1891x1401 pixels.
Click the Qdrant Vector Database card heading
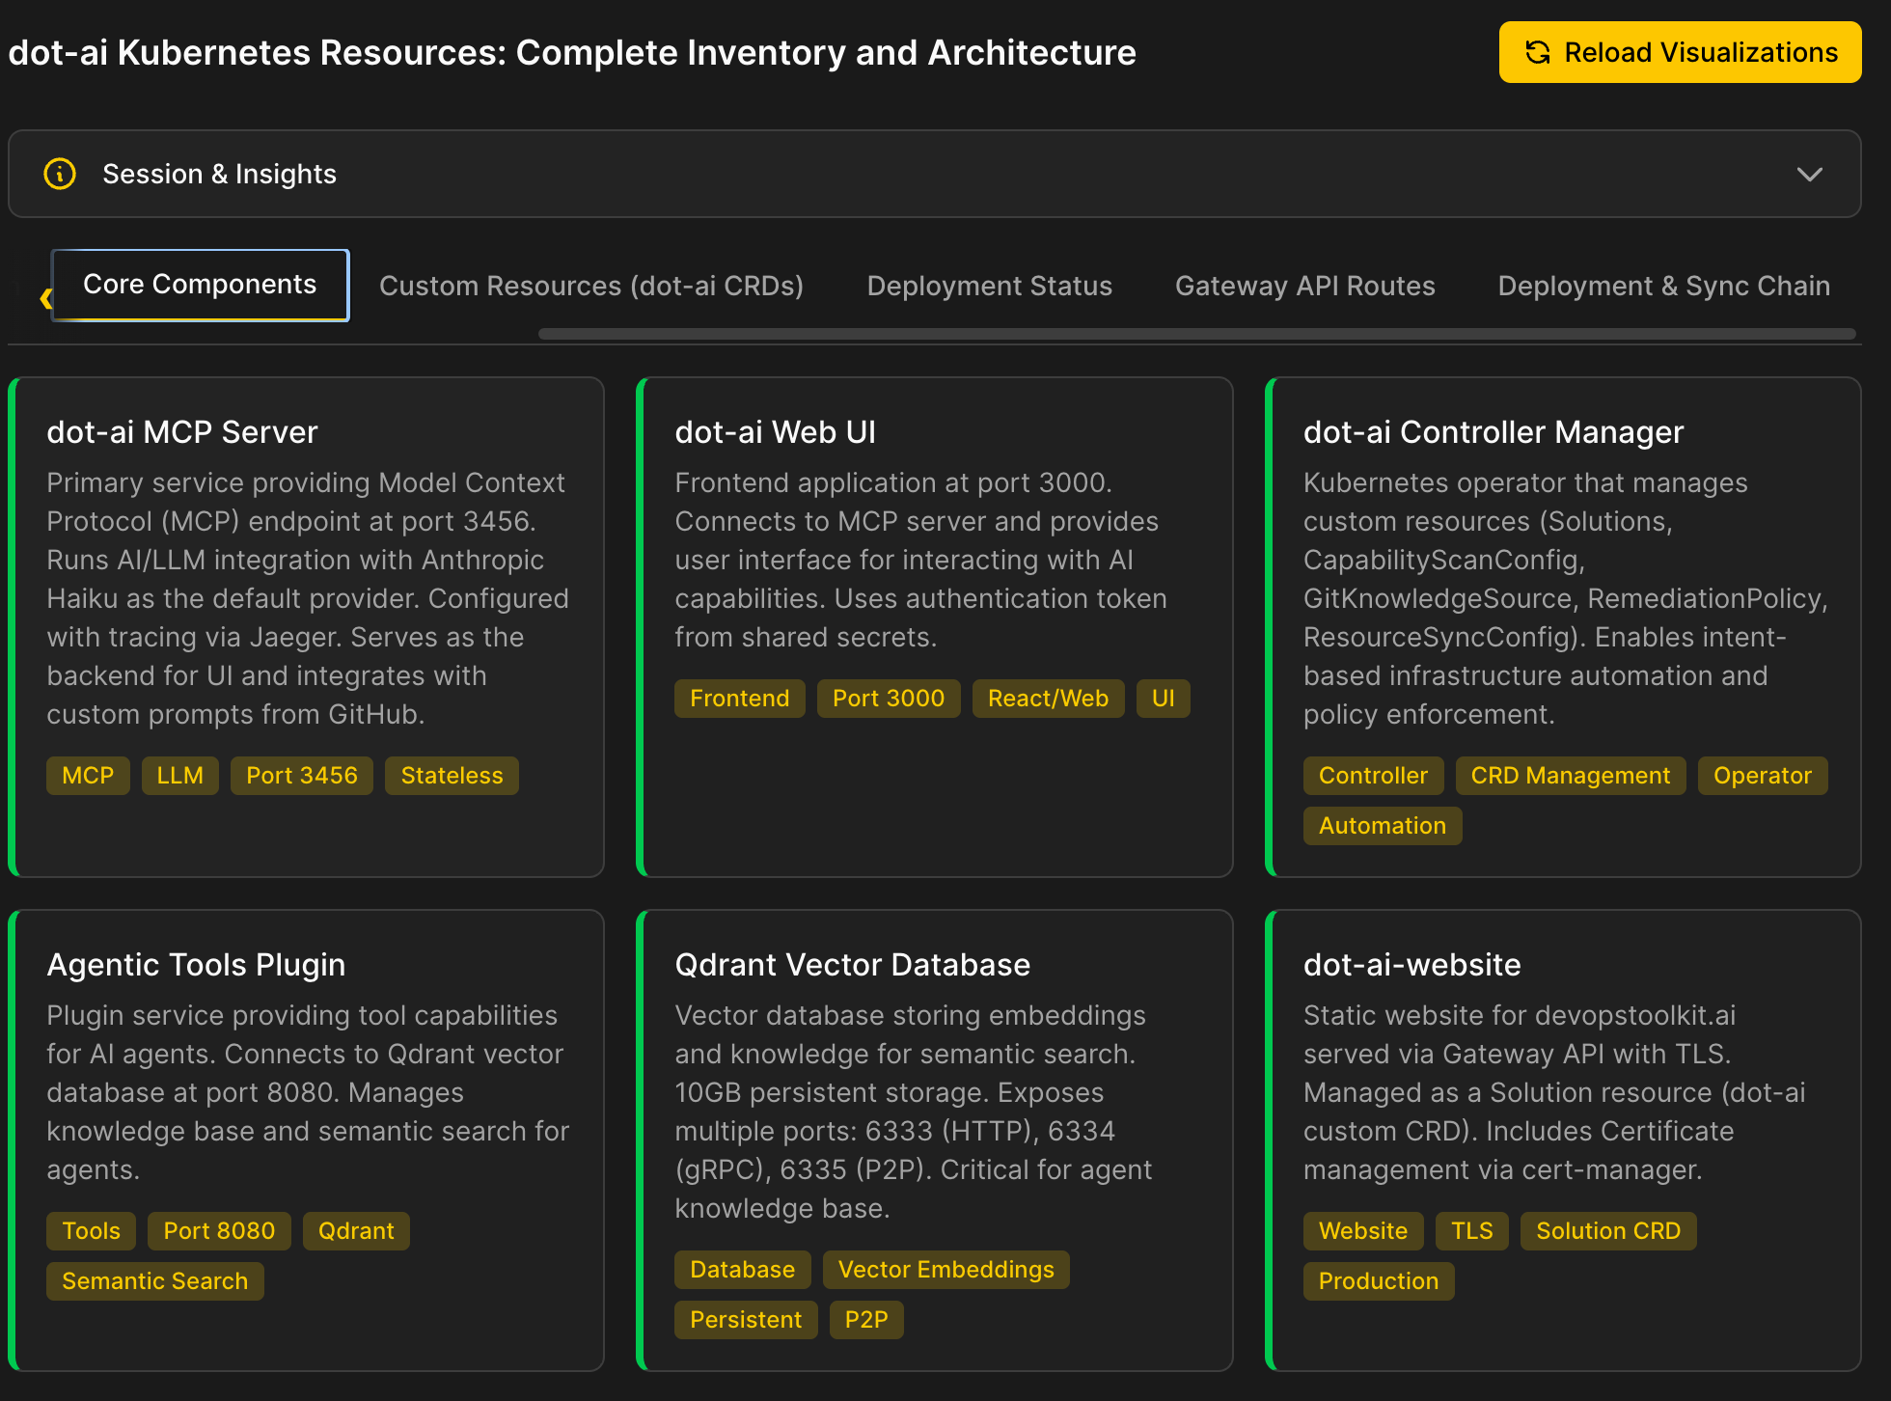(852, 965)
